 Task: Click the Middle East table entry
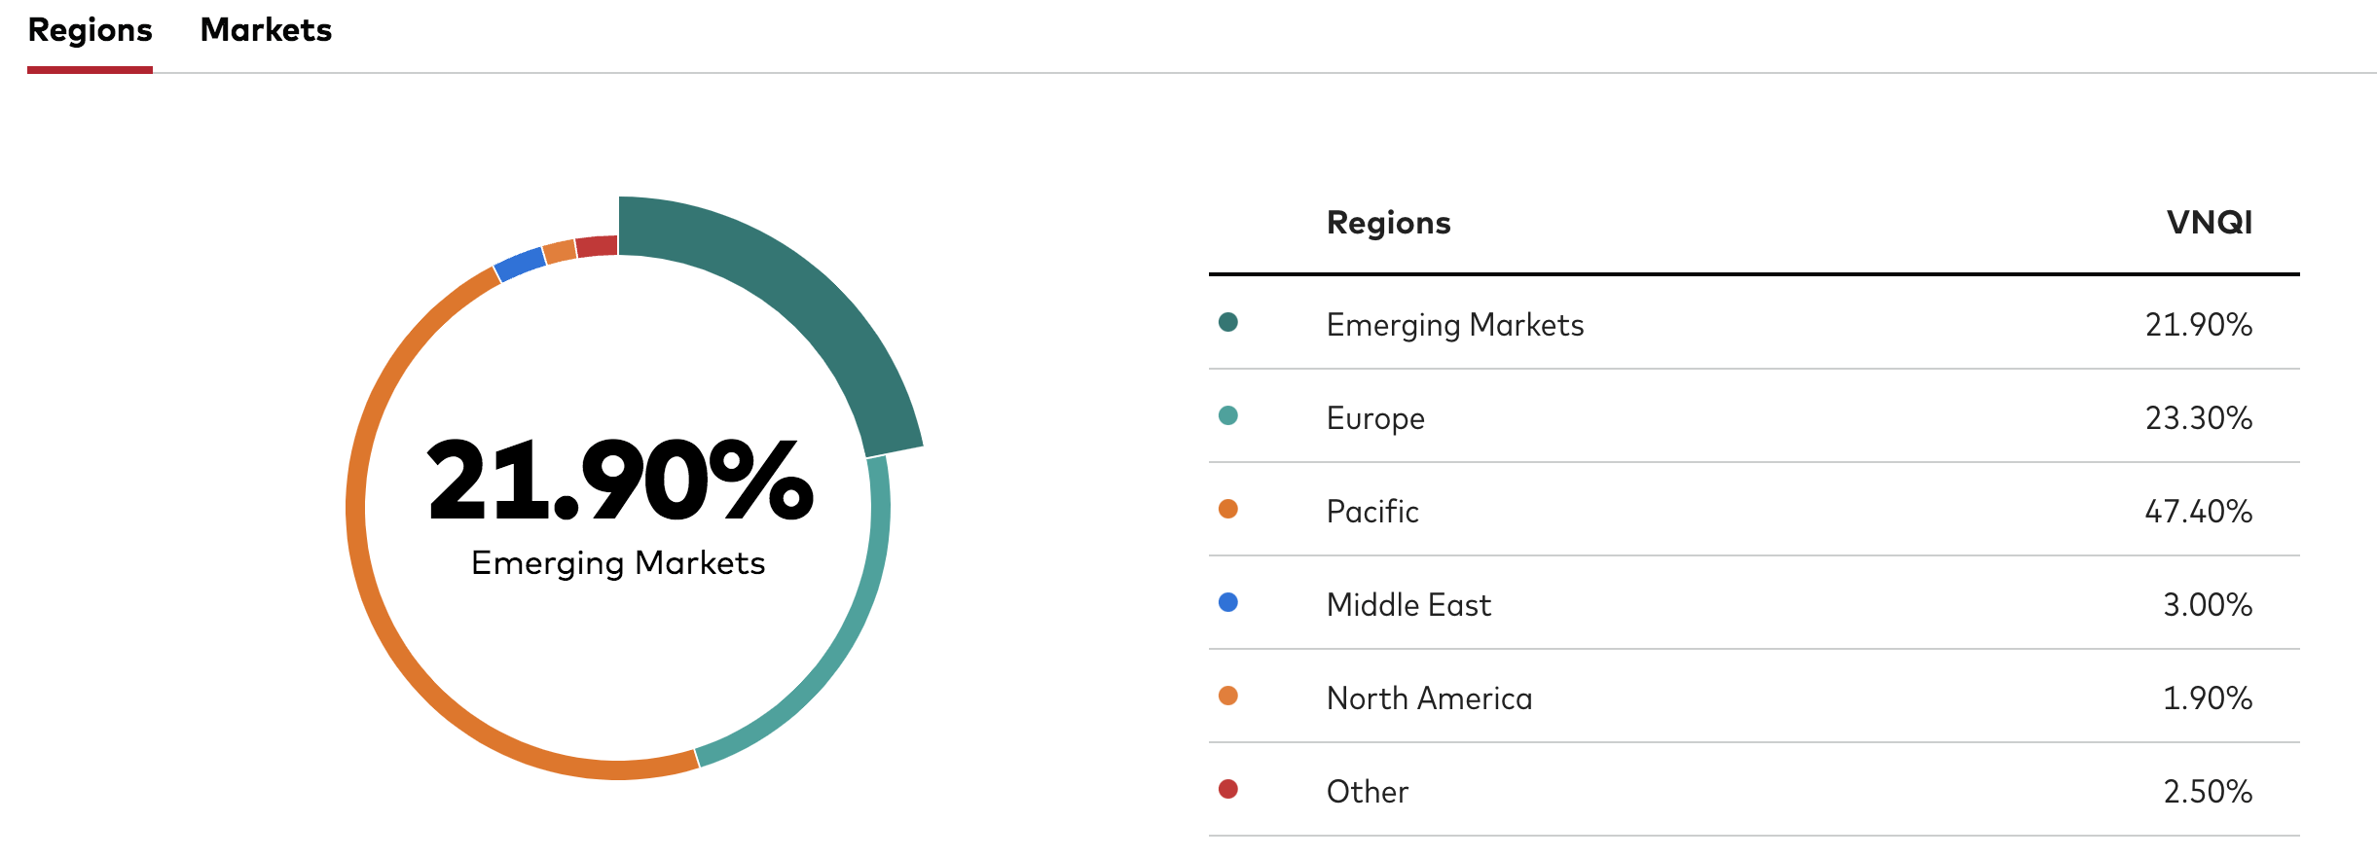(1408, 605)
